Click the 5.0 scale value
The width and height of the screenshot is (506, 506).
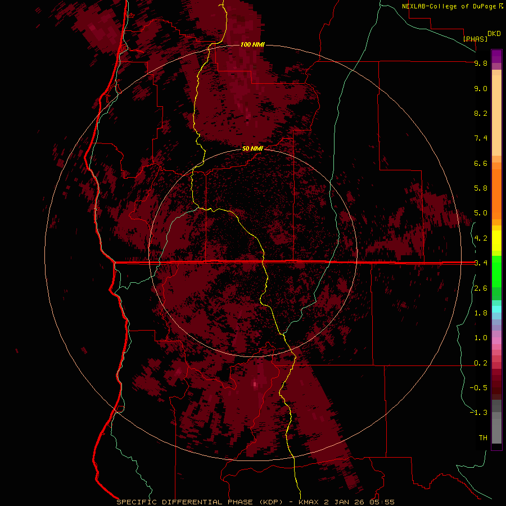[x=481, y=213]
